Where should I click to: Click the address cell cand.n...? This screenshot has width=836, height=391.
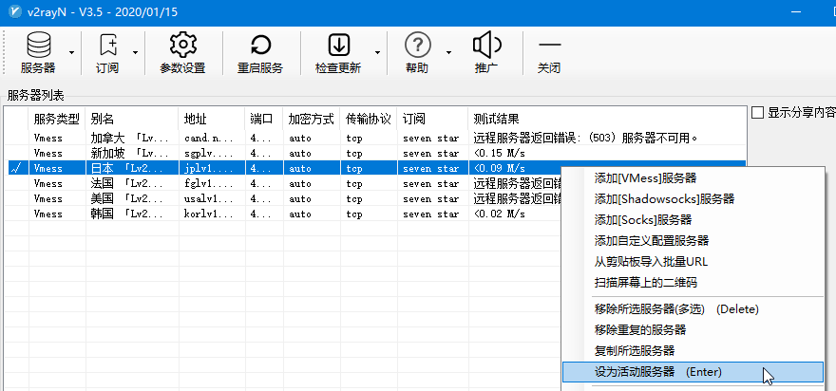click(x=208, y=138)
